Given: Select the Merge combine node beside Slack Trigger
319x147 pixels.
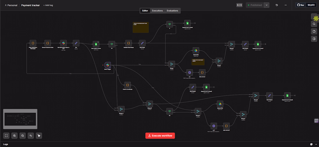Looking at the screenshot, I should pyautogui.click(x=172, y=64).
